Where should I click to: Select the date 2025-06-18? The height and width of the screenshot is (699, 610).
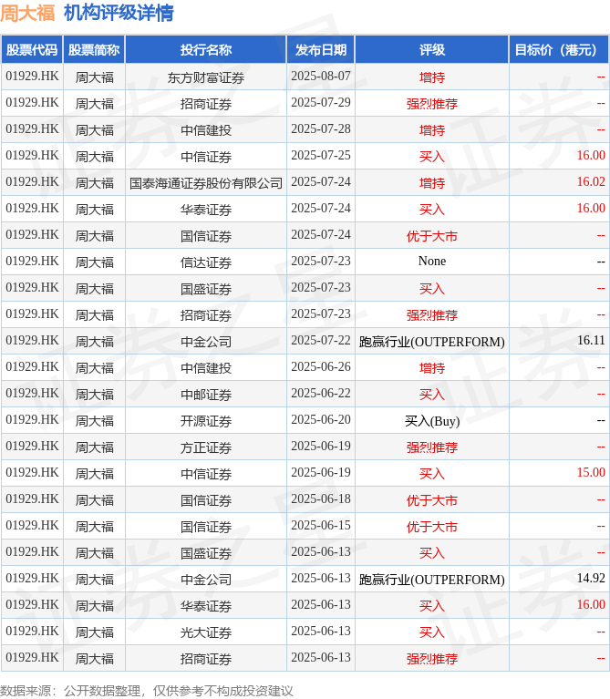pyautogui.click(x=321, y=499)
